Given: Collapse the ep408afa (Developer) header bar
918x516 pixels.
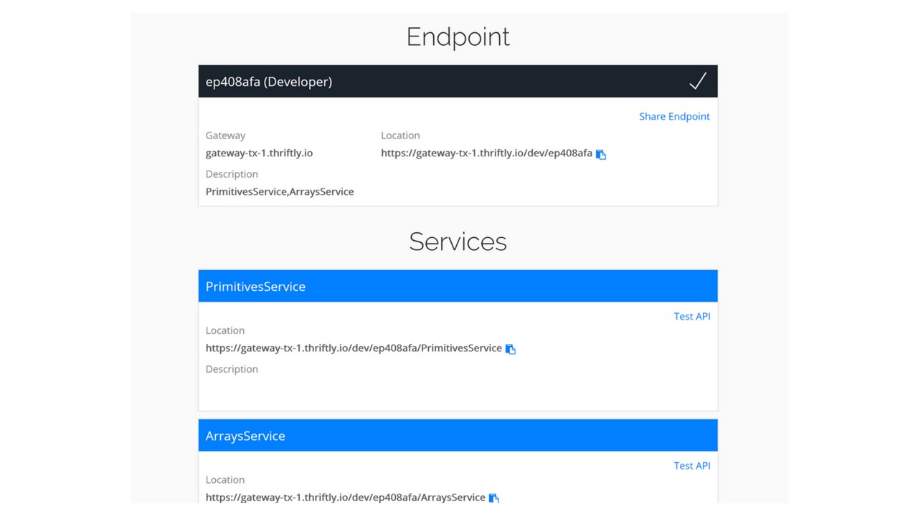Looking at the screenshot, I should tap(430, 82).
